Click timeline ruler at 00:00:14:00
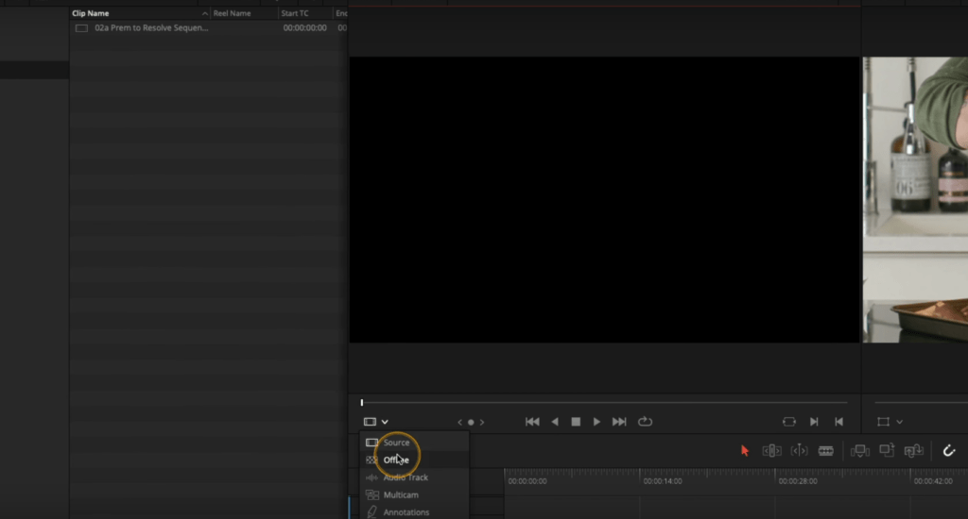968x519 pixels. tap(663, 481)
